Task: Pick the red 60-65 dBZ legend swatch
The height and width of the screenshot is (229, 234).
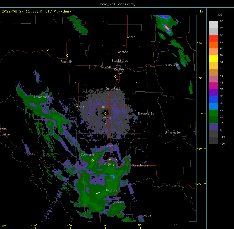Action: coord(213,38)
